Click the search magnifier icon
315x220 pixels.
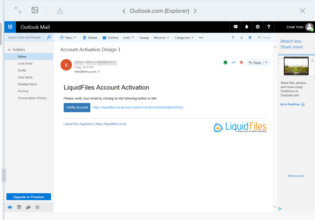pos(49,37)
